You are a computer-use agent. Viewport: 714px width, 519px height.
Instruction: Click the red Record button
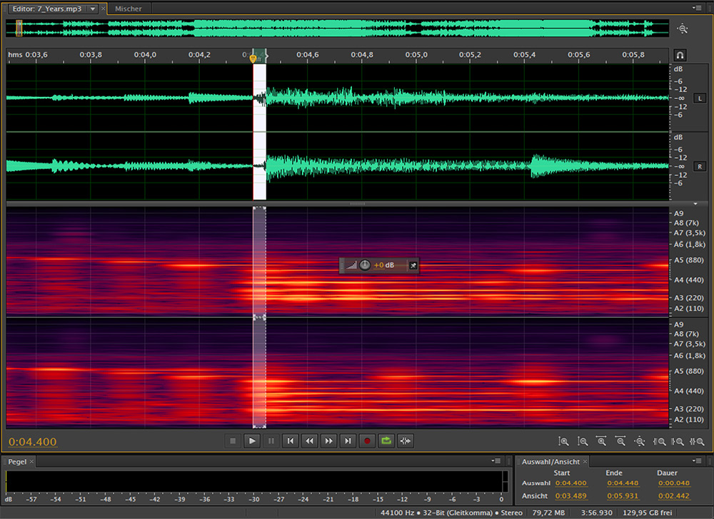pos(367,441)
